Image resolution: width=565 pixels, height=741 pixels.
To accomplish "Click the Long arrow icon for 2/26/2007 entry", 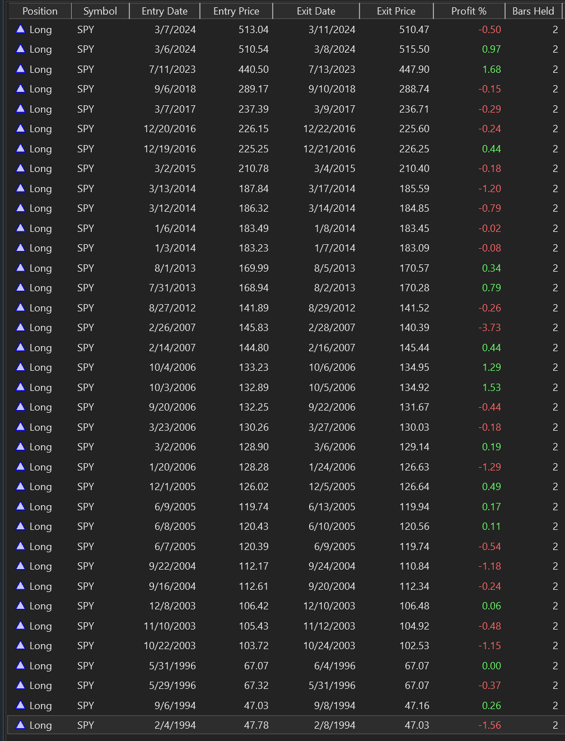I will point(21,327).
